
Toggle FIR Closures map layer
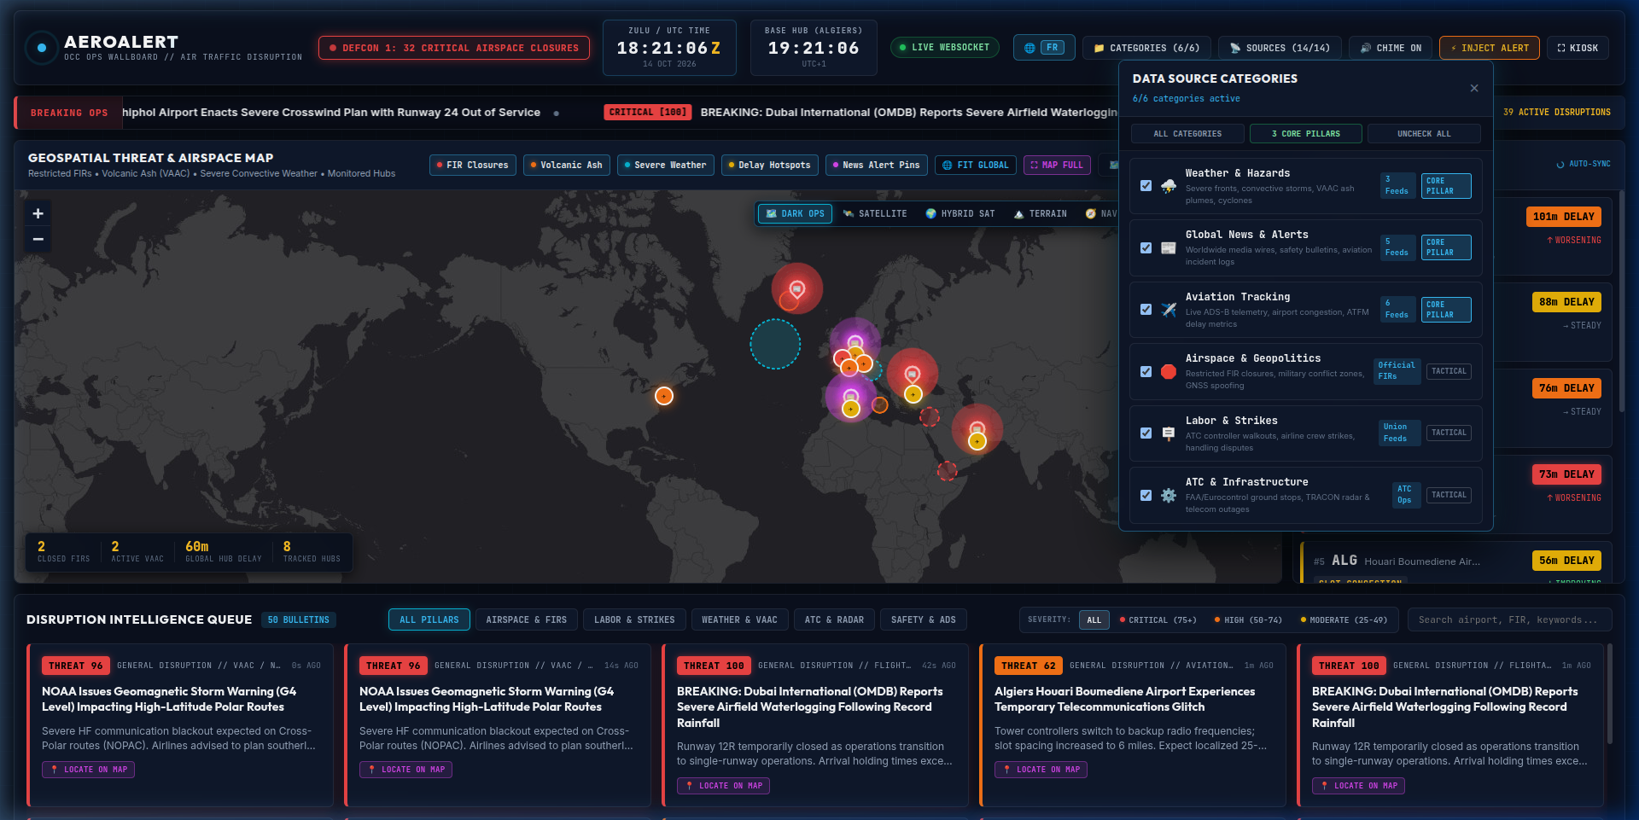point(472,165)
